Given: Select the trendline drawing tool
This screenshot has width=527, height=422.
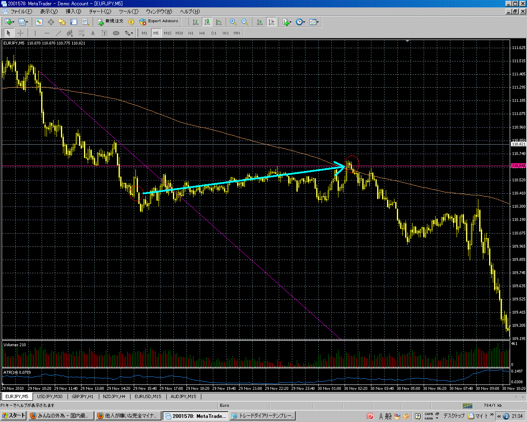Looking at the screenshot, I should coord(58,33).
